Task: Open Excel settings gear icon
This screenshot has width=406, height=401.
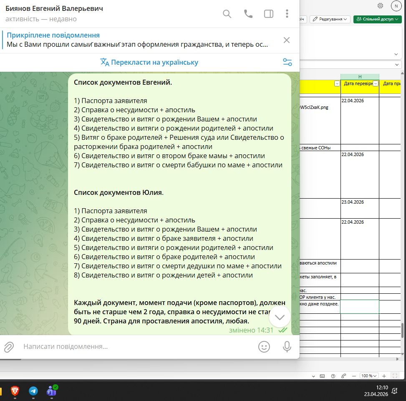Action: point(380,6)
